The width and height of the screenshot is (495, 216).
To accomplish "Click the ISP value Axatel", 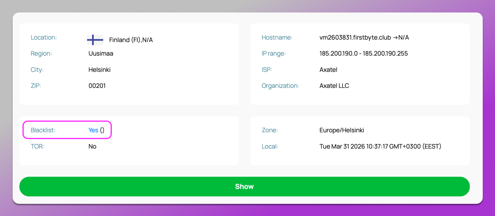I will 328,70.
